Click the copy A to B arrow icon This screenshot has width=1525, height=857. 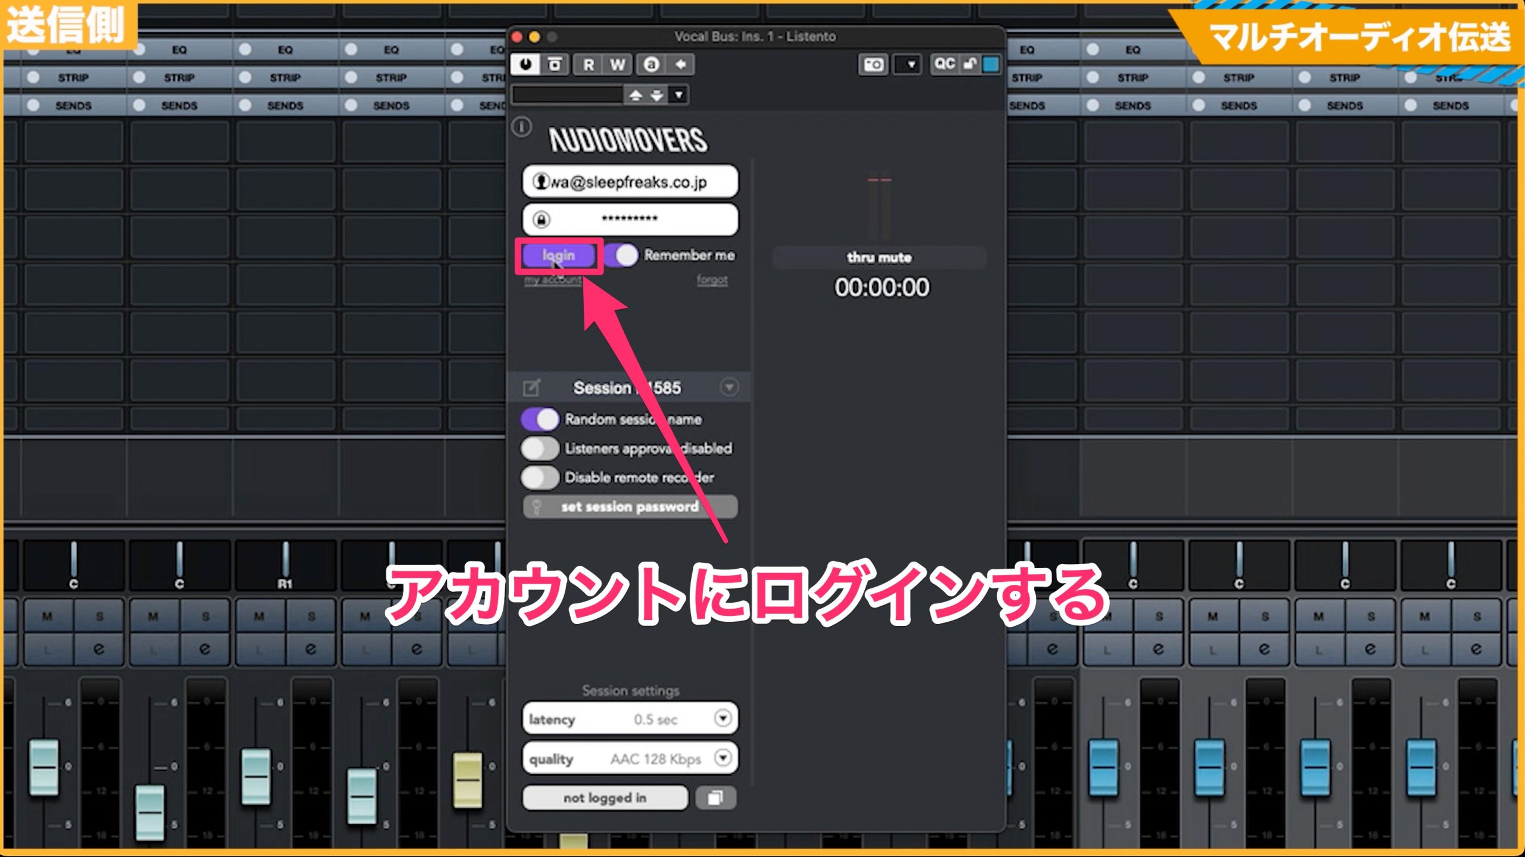pyautogui.click(x=680, y=64)
